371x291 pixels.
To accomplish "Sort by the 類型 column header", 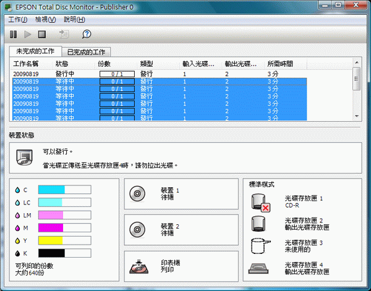I will [x=160, y=64].
